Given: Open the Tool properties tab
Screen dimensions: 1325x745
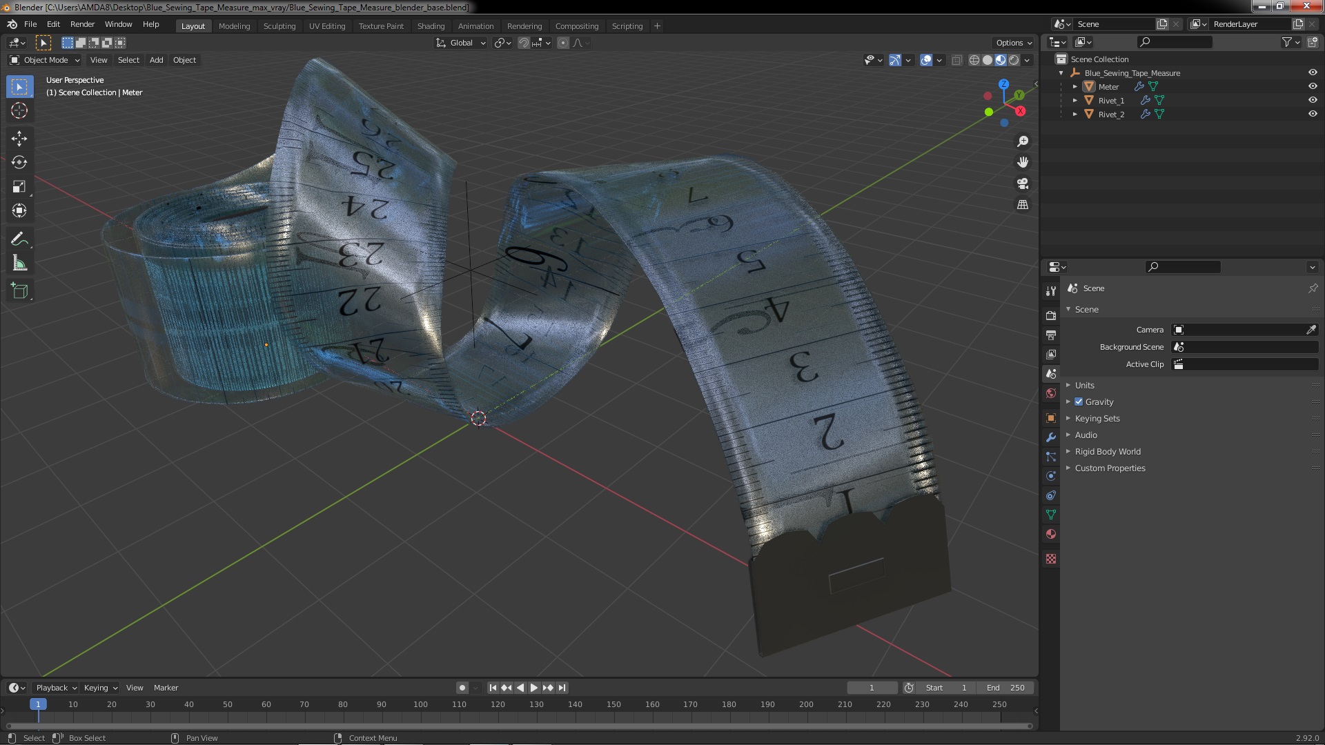Looking at the screenshot, I should [1051, 291].
